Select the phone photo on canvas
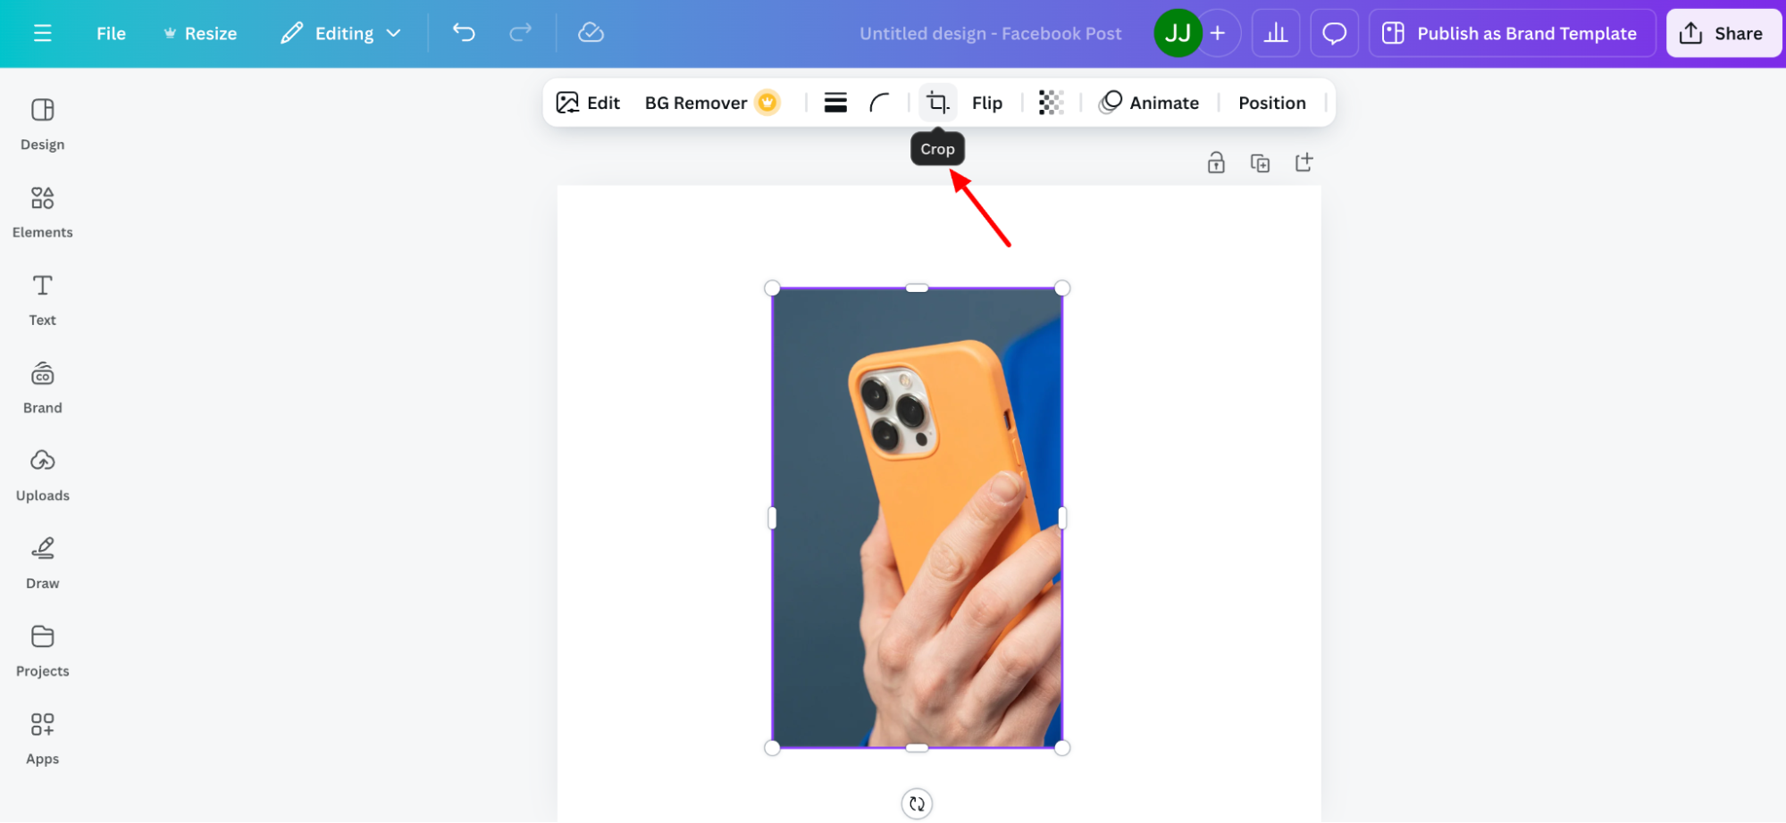Image resolution: width=1786 pixels, height=823 pixels. pyautogui.click(x=917, y=518)
